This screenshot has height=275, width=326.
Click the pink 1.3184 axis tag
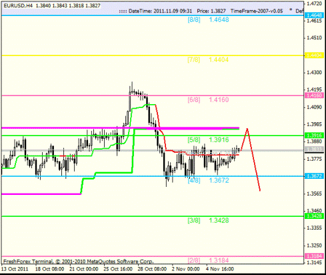pyautogui.click(x=313, y=256)
